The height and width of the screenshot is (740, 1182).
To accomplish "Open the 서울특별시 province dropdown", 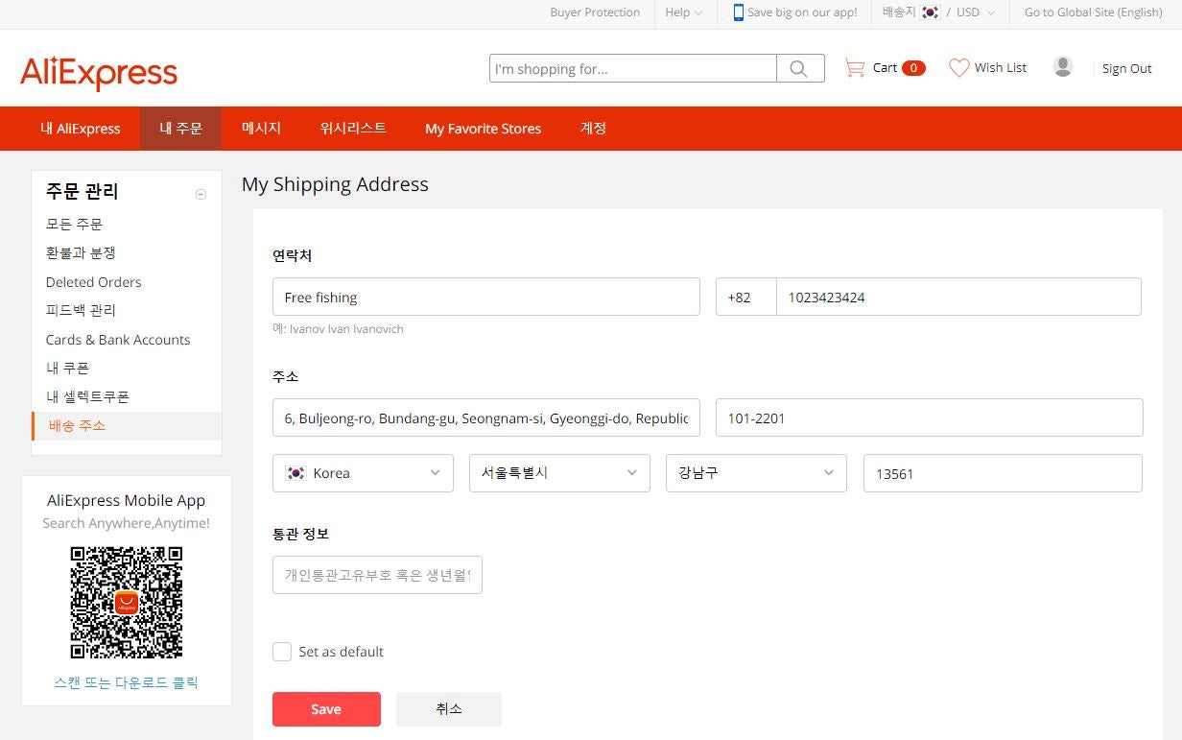I will (x=559, y=473).
